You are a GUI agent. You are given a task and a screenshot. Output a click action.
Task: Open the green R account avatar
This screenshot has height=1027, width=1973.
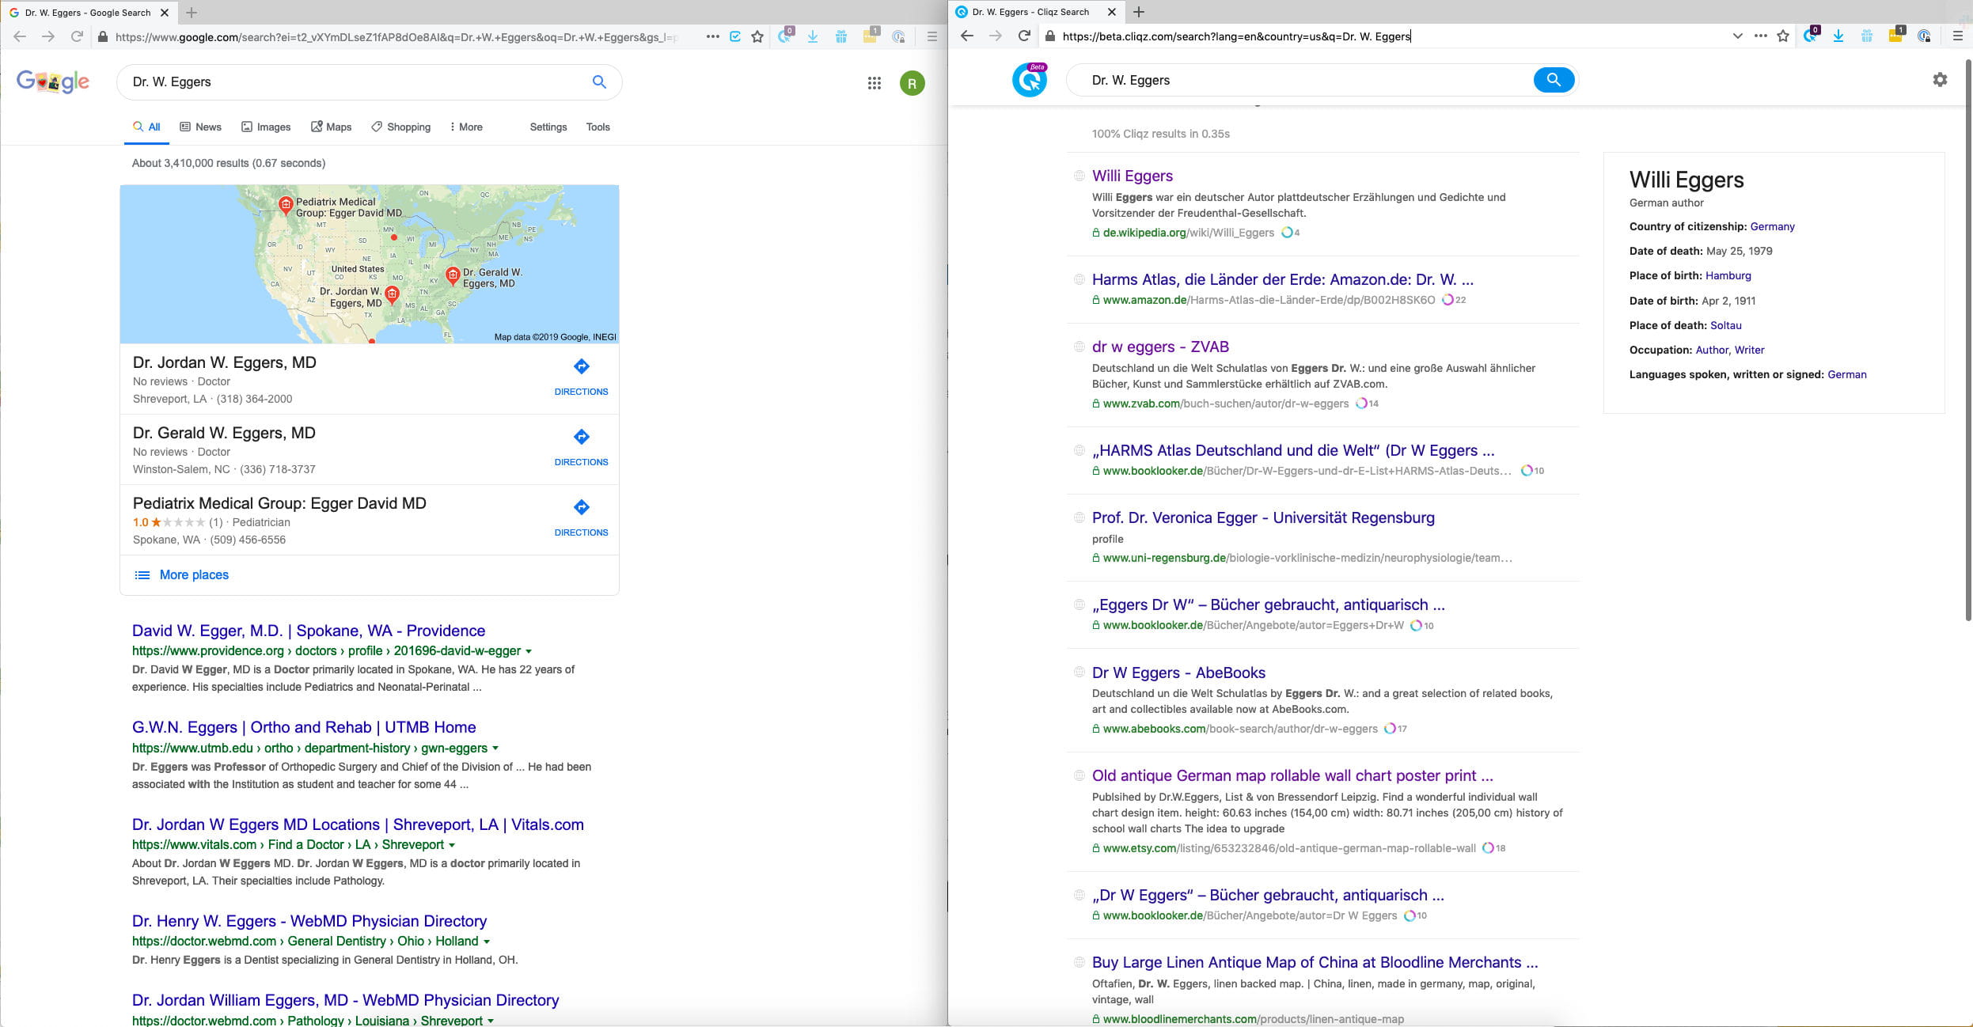913,83
